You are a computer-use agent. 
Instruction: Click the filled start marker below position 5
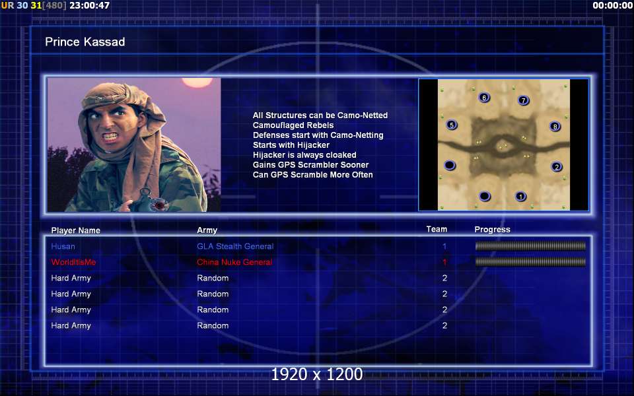click(450, 165)
